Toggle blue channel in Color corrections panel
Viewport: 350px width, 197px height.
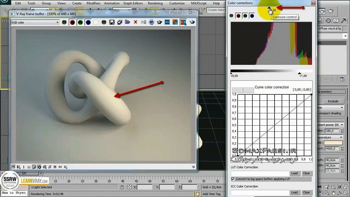(x=252, y=16)
